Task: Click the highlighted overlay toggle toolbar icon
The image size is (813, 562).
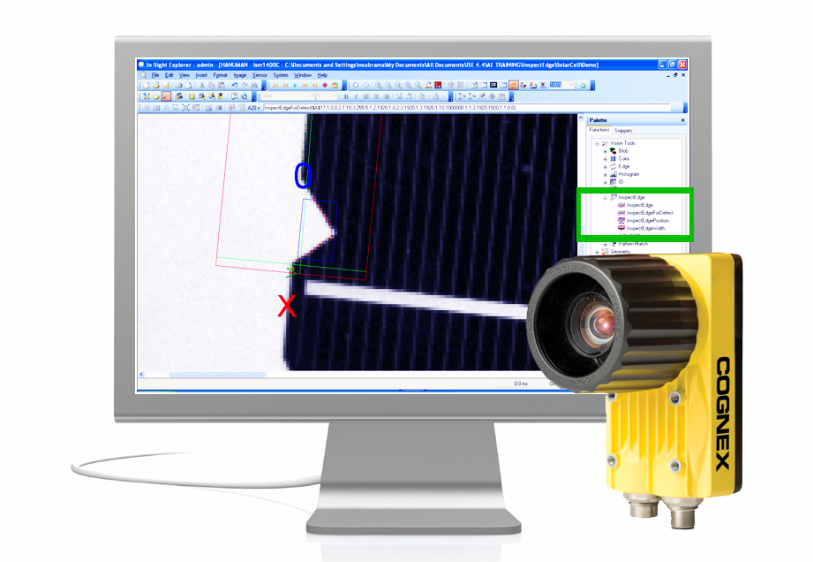Action: tap(513, 85)
